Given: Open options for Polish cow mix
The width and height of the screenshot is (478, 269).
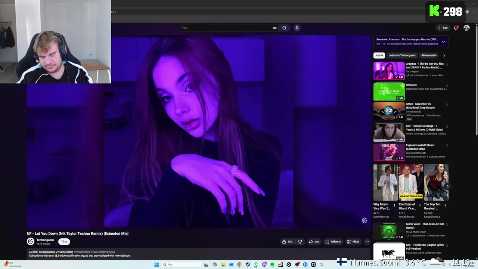Looking at the screenshot, I should 447,245.
